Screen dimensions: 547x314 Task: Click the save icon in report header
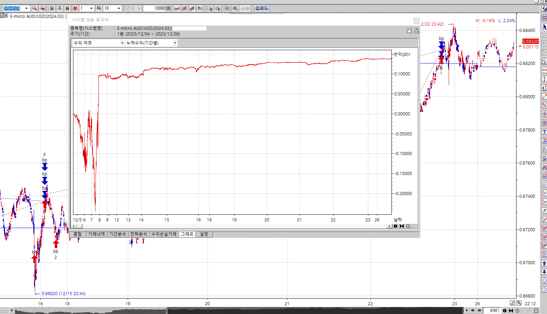point(409,31)
